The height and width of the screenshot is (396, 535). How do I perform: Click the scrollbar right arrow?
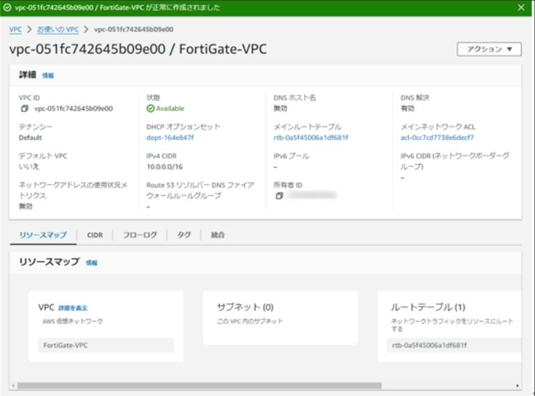[x=517, y=386]
